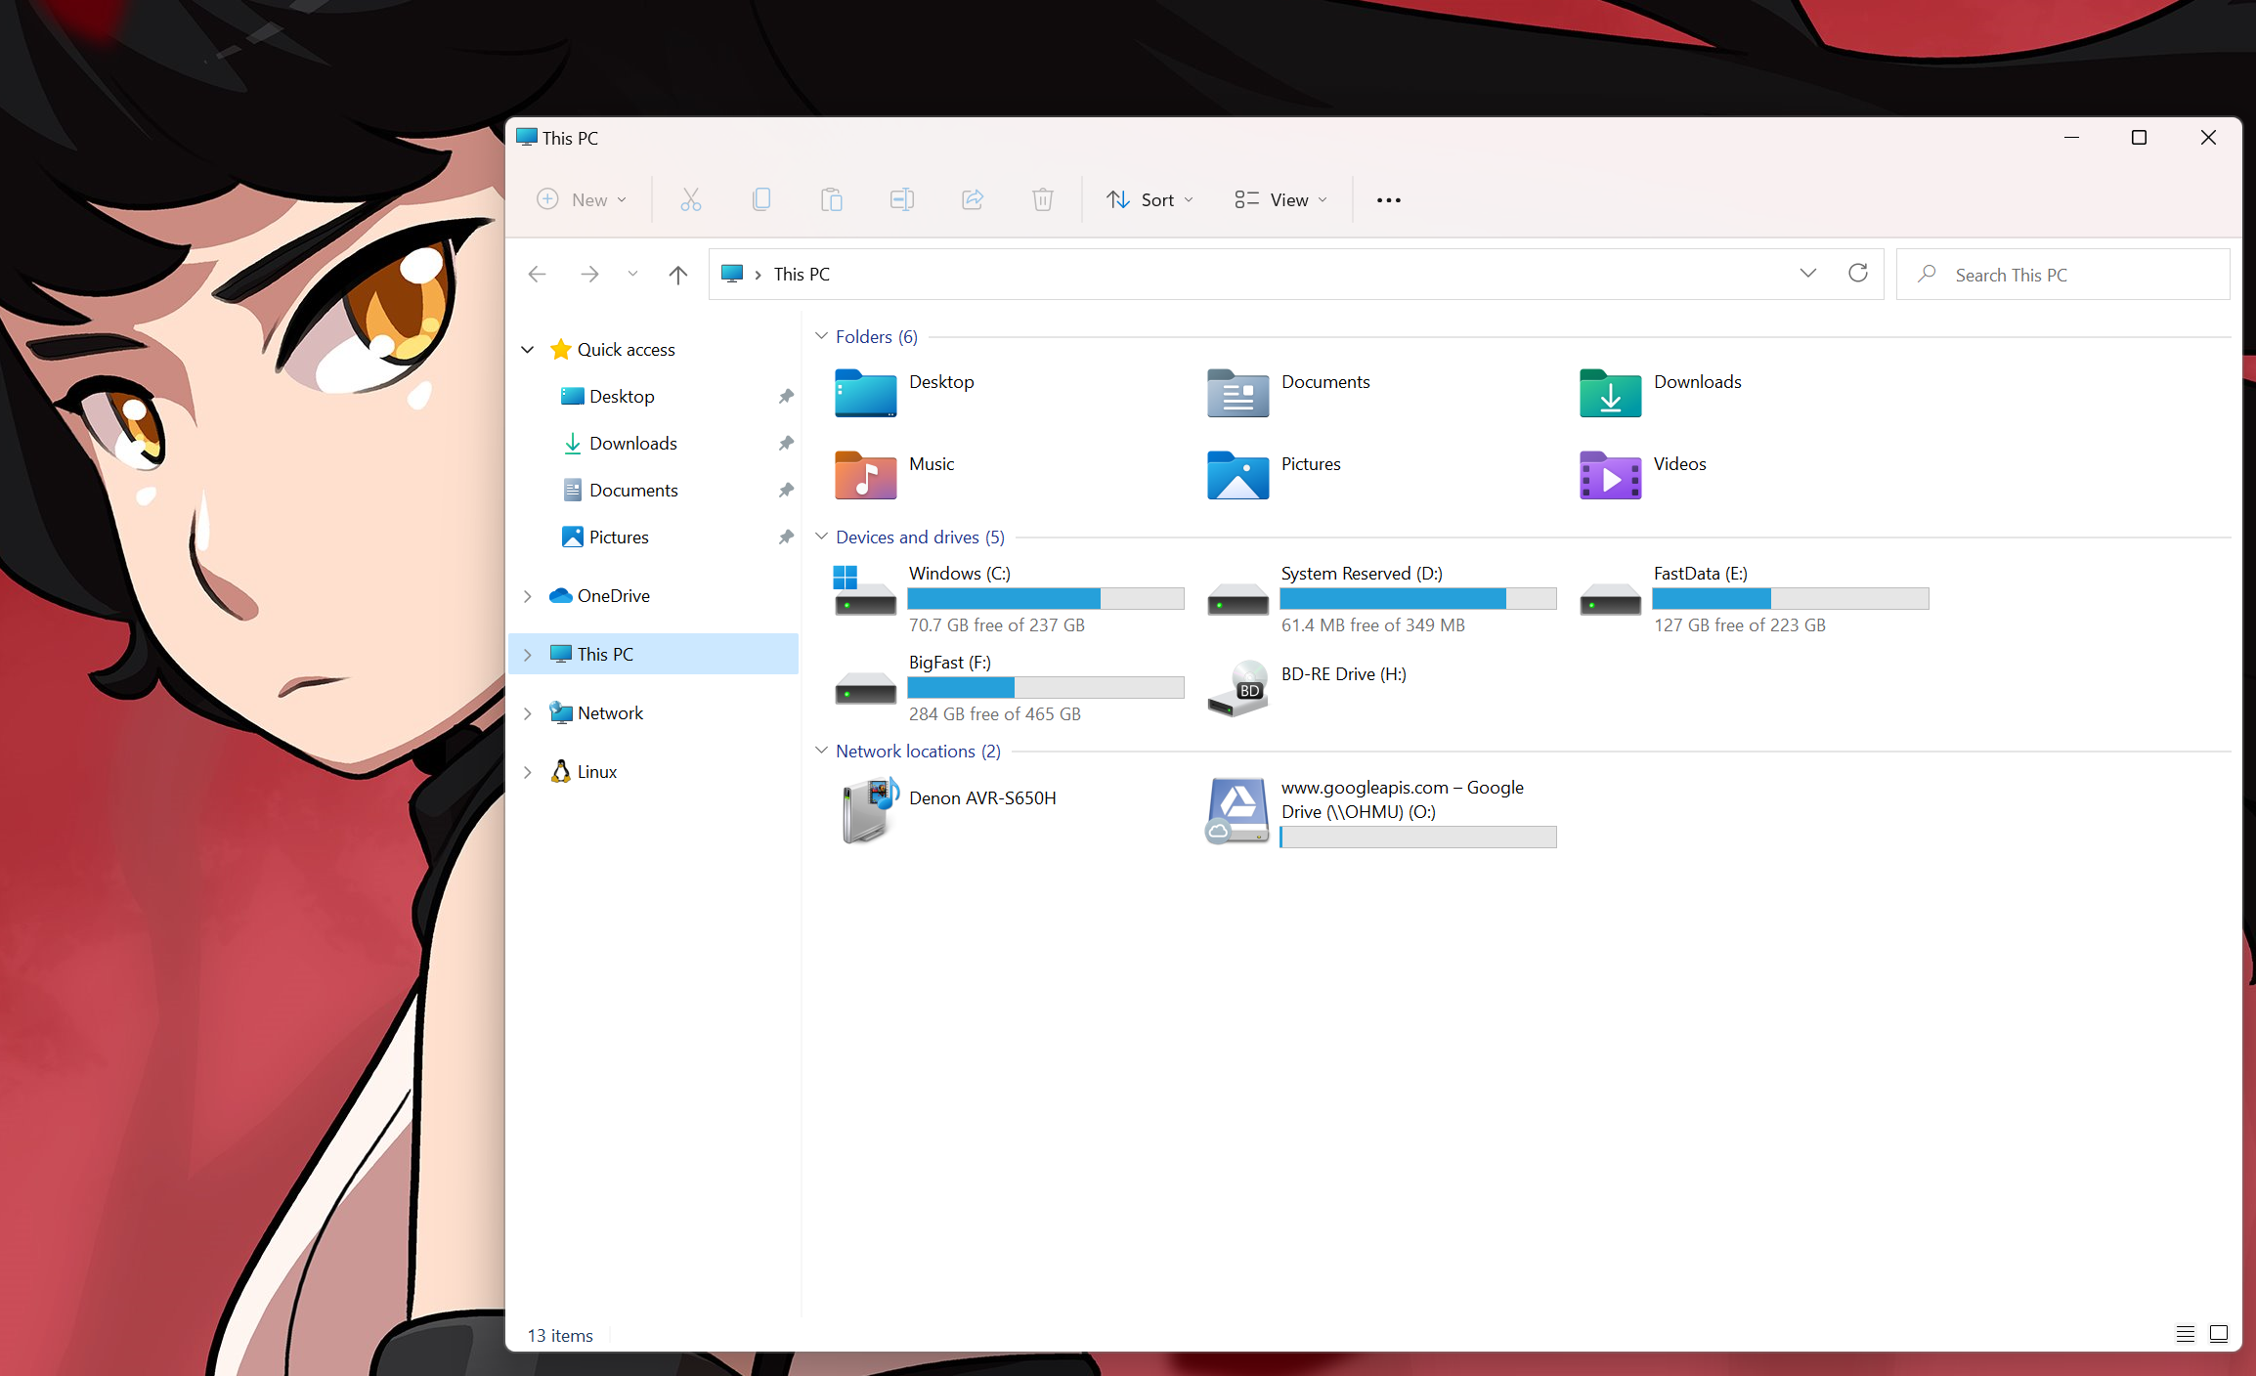Click the Paste clipboard icon
This screenshot has width=2256, height=1376.
coord(832,199)
